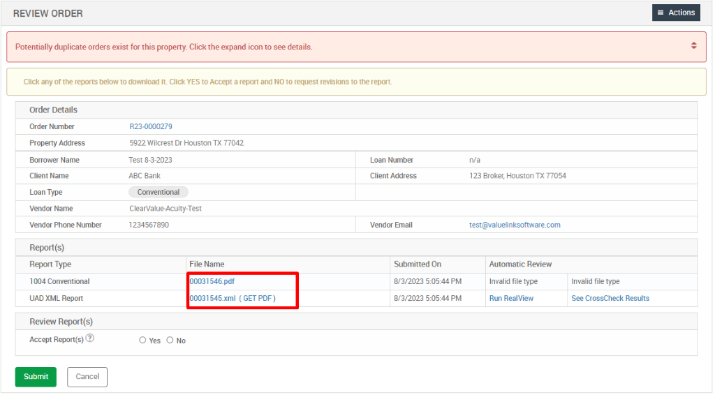Click the Conventional loan type badge
715x395 pixels.
point(159,192)
